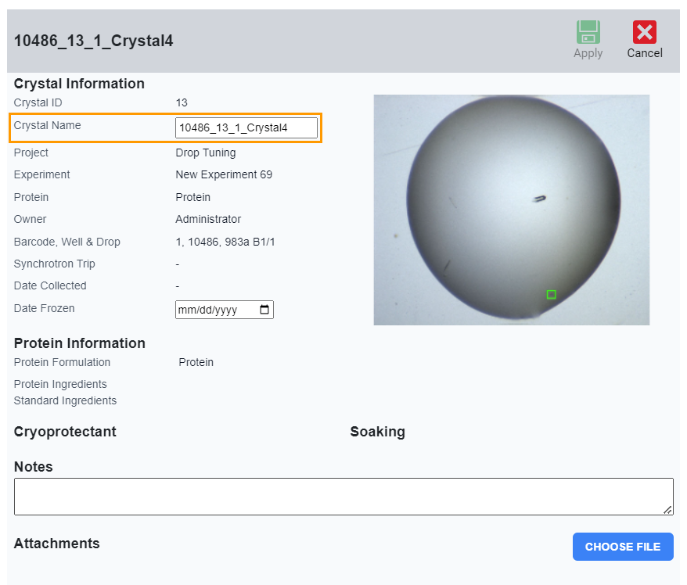Click inside the Notes text area
The width and height of the screenshot is (687, 585).
tap(343, 497)
